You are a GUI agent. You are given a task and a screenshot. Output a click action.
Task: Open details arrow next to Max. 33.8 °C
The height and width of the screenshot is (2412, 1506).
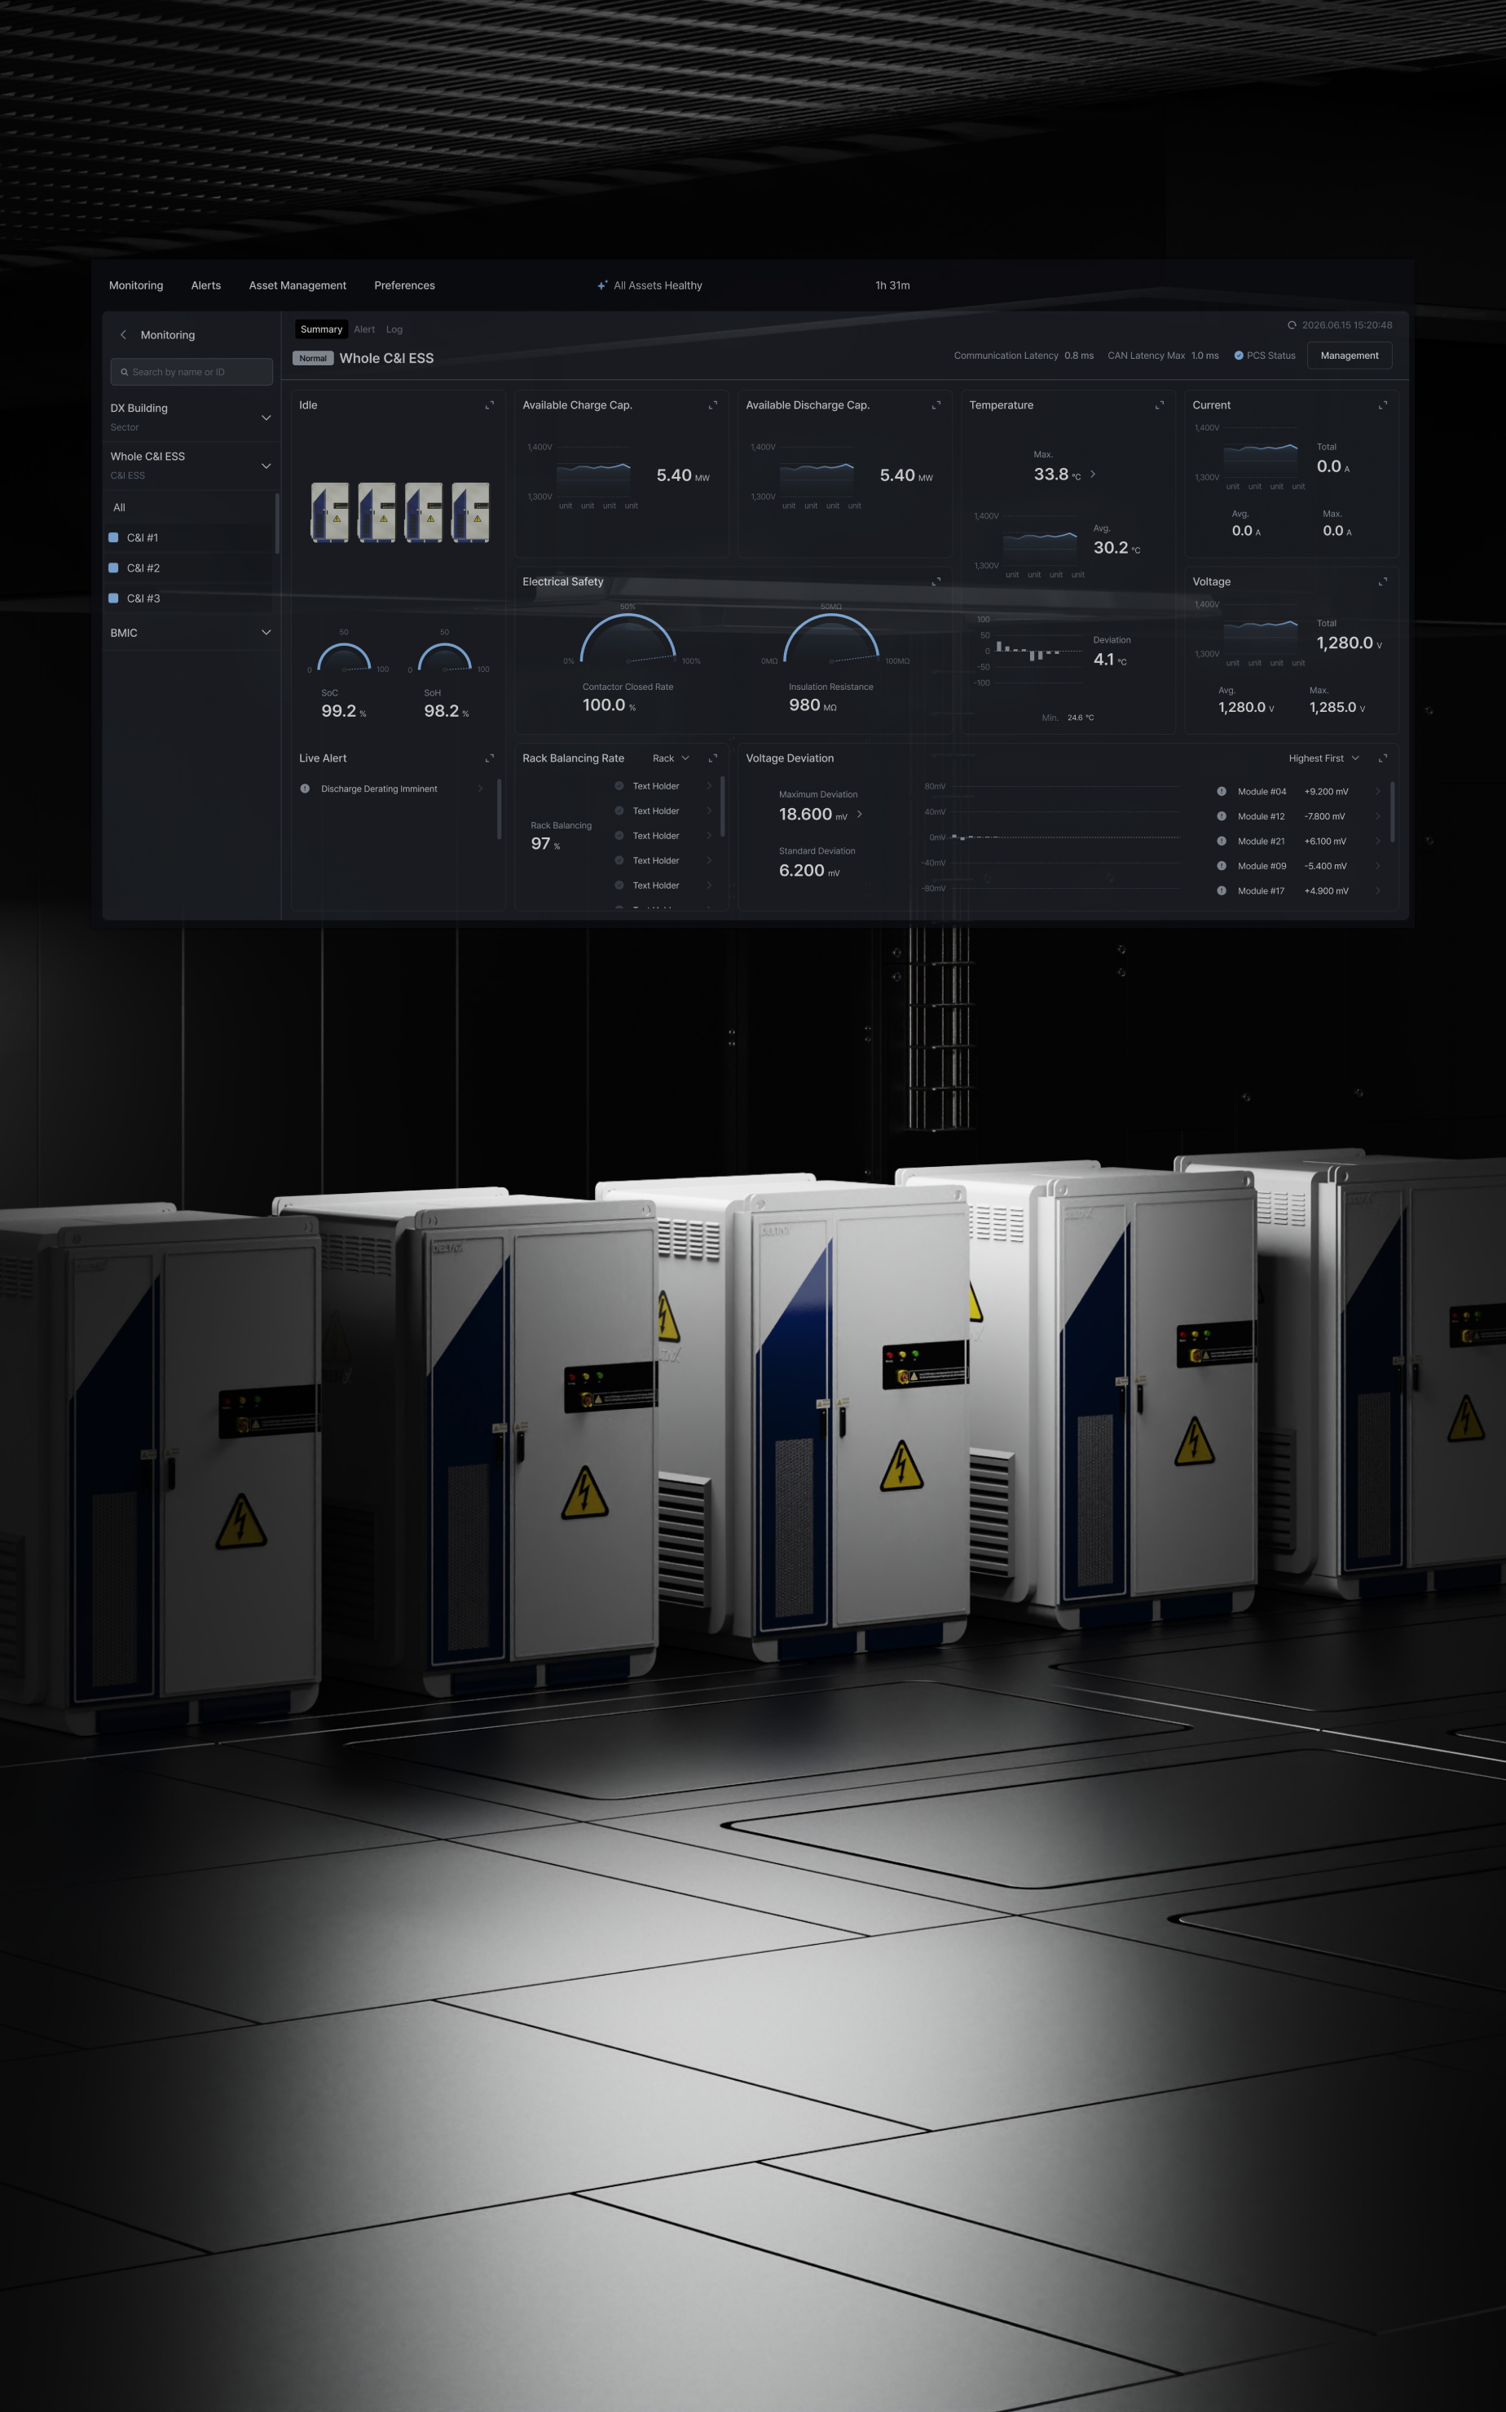pos(1093,475)
